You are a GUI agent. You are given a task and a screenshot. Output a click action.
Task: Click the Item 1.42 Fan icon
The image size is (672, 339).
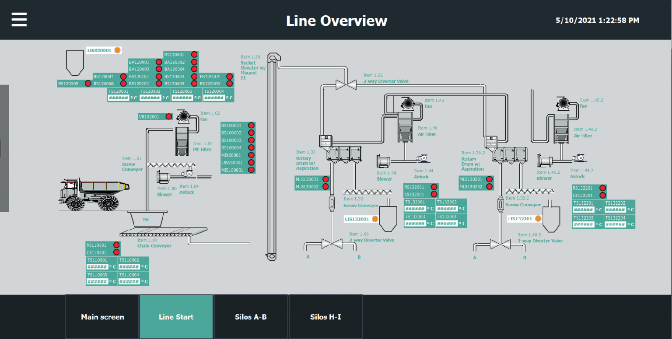coord(409,104)
